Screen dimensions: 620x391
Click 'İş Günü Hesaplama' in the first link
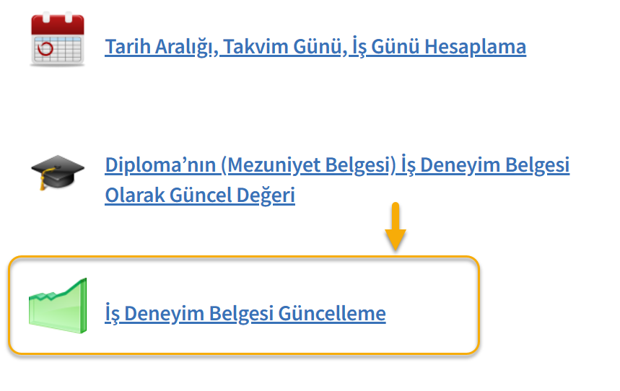pyautogui.click(x=439, y=47)
